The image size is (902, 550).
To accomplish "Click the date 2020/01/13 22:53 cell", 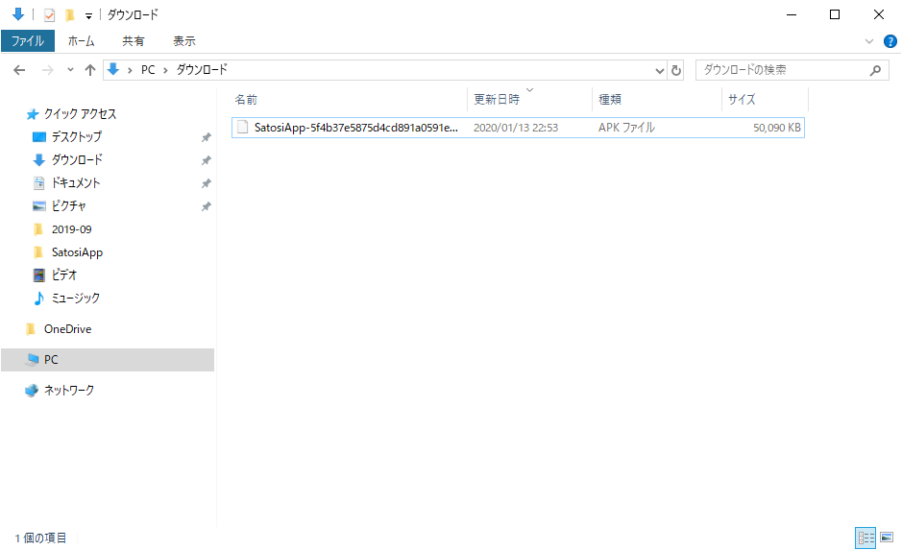I will 516,128.
